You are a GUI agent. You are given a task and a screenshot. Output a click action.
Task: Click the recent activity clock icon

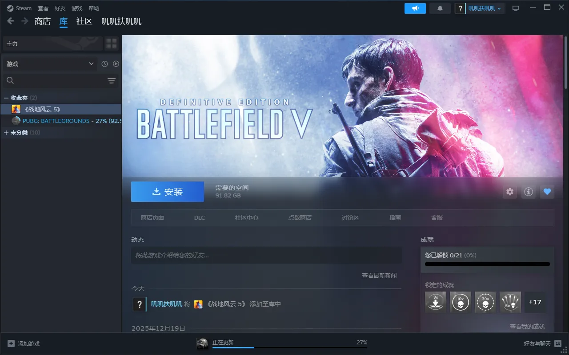click(104, 64)
